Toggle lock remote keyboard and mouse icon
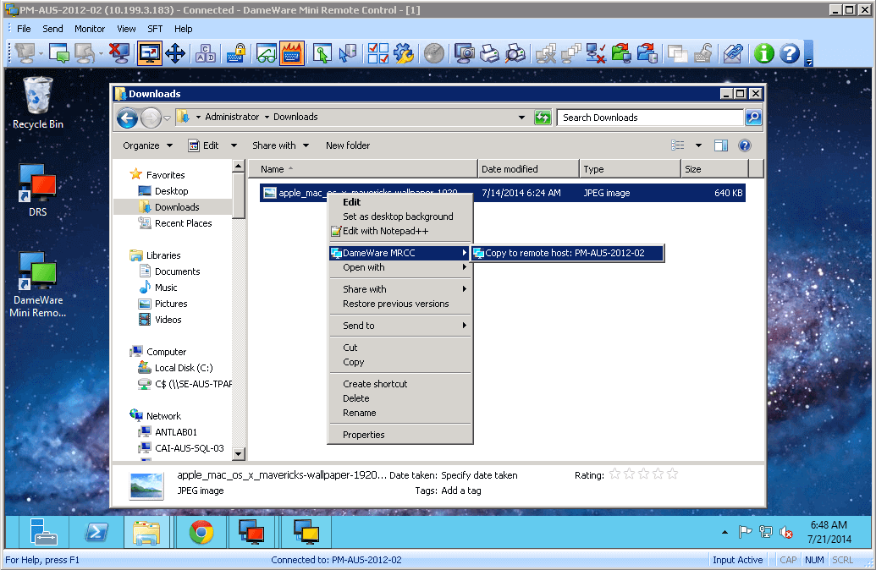The height and width of the screenshot is (570, 876). click(x=236, y=53)
